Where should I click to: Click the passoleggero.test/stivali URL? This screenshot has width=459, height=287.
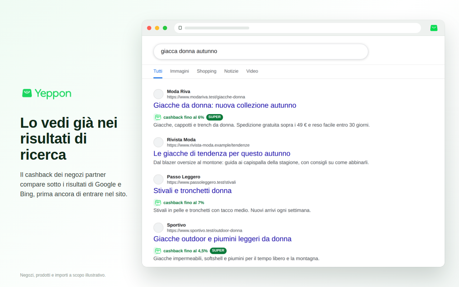(201, 182)
